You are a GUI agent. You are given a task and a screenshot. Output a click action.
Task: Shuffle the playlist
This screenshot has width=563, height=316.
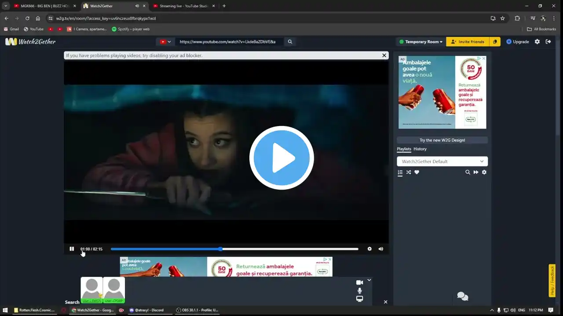[x=409, y=172]
